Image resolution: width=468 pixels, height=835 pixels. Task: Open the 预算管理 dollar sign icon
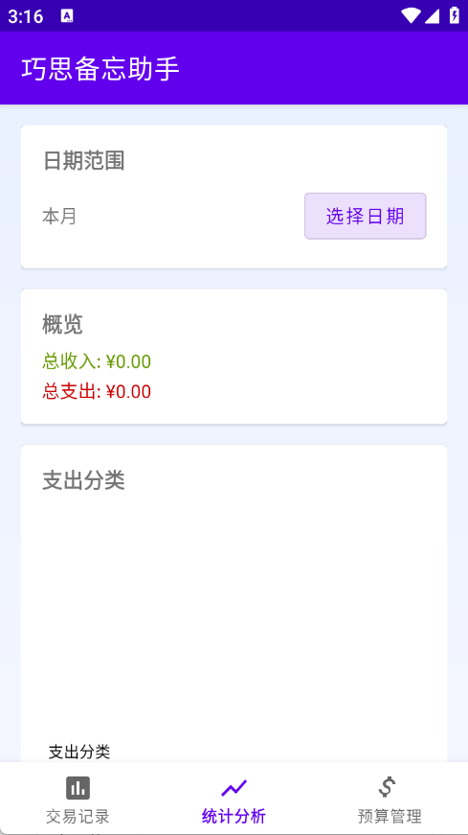pyautogui.click(x=390, y=787)
